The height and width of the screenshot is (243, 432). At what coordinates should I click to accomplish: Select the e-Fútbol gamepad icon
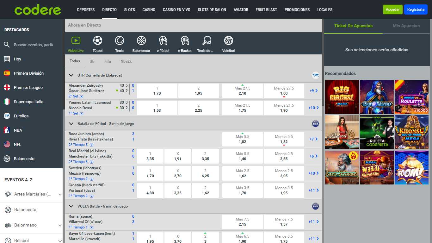(x=163, y=40)
